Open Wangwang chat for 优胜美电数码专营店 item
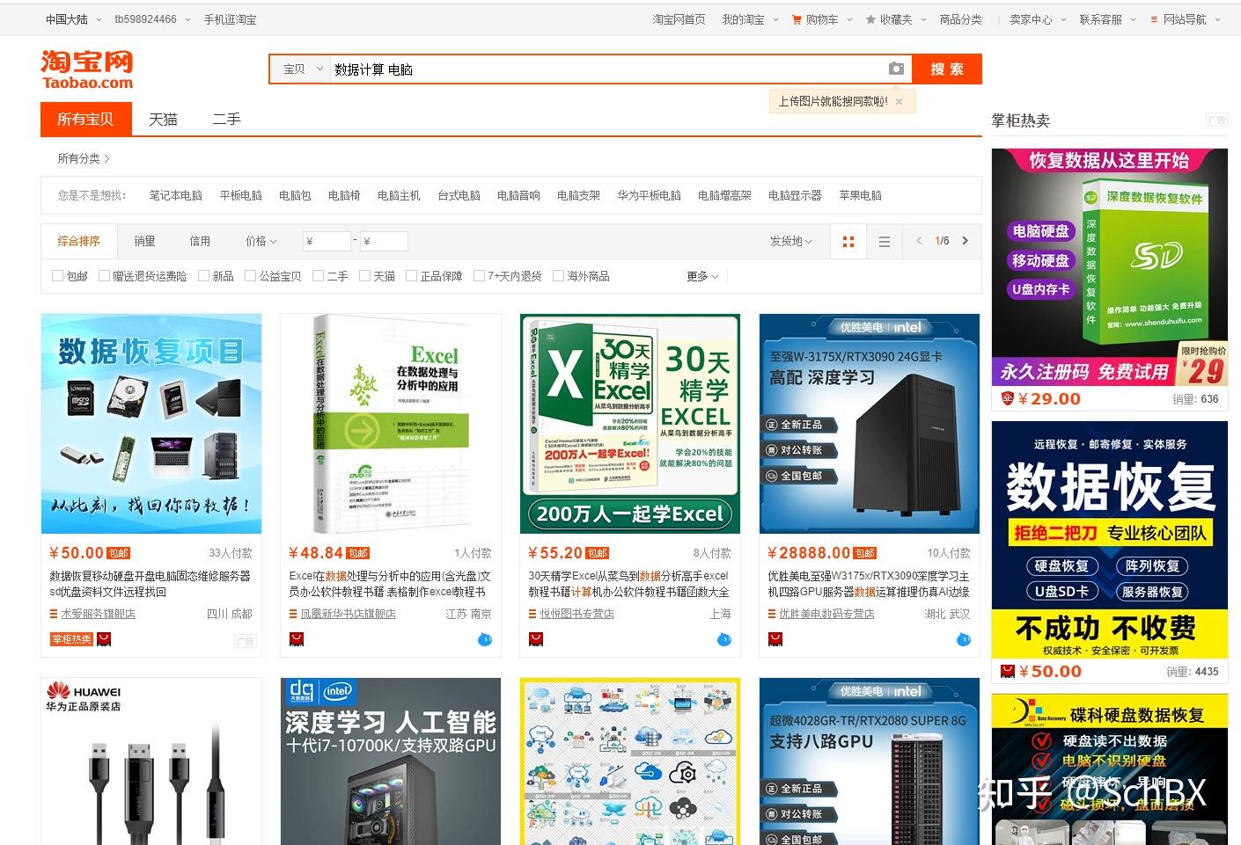 tap(964, 639)
